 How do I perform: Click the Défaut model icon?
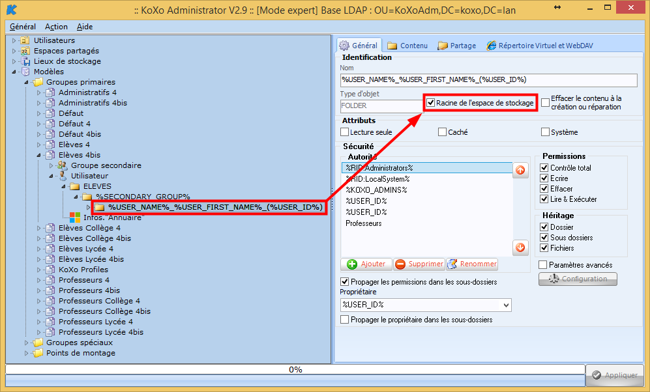coord(50,113)
